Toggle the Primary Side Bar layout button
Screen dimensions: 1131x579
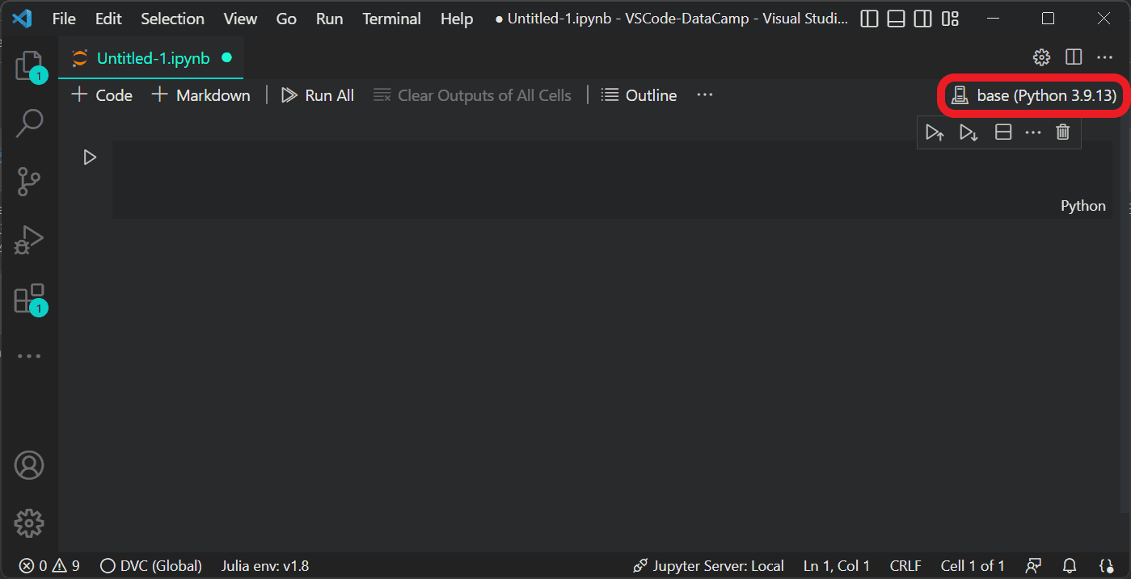(x=870, y=19)
